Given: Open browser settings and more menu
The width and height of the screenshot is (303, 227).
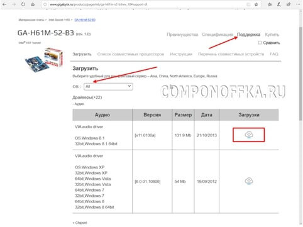Looking at the screenshot, I should tap(298, 4).
